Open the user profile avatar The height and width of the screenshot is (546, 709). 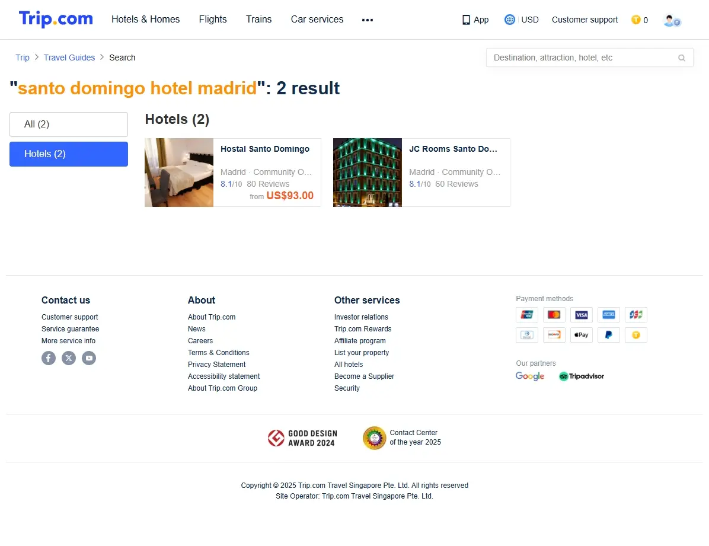[672, 20]
